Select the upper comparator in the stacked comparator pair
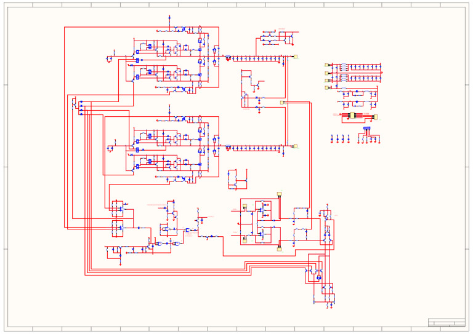 coord(121,209)
